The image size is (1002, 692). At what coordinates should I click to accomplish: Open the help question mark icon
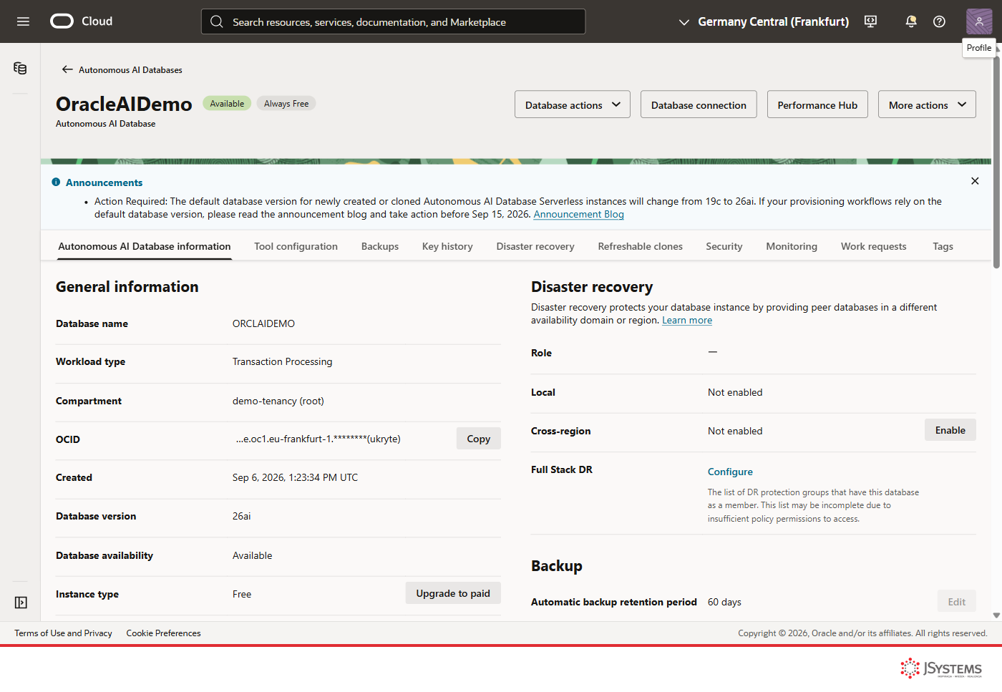pos(939,21)
